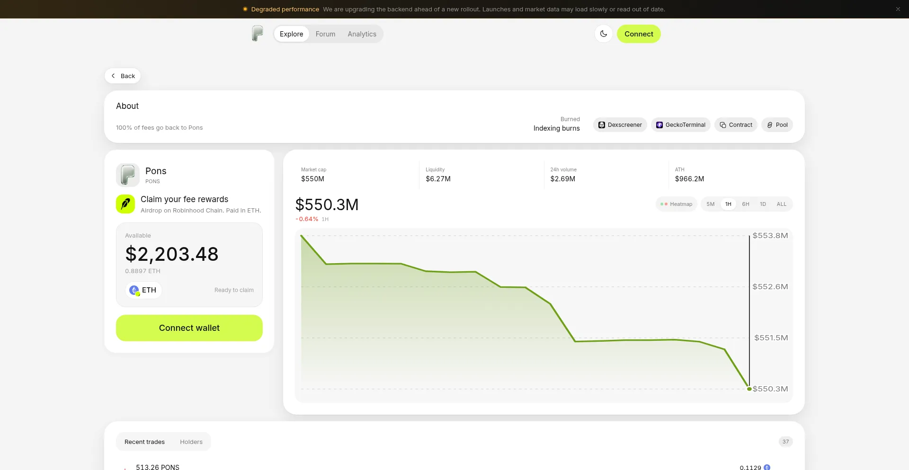
Task: Click the $553.8M axis label
Action: pyautogui.click(x=770, y=236)
